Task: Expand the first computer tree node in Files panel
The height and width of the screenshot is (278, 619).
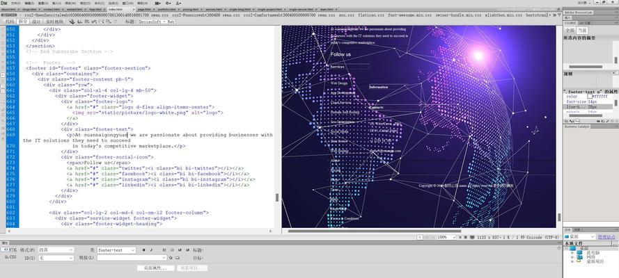Action: [x=572, y=252]
